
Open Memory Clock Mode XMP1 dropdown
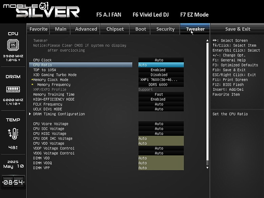[161, 80]
